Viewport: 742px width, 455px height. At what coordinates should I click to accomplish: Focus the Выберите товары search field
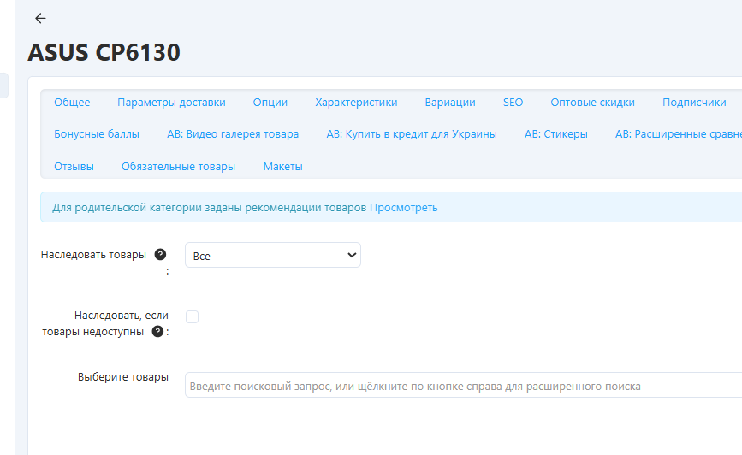click(463, 386)
